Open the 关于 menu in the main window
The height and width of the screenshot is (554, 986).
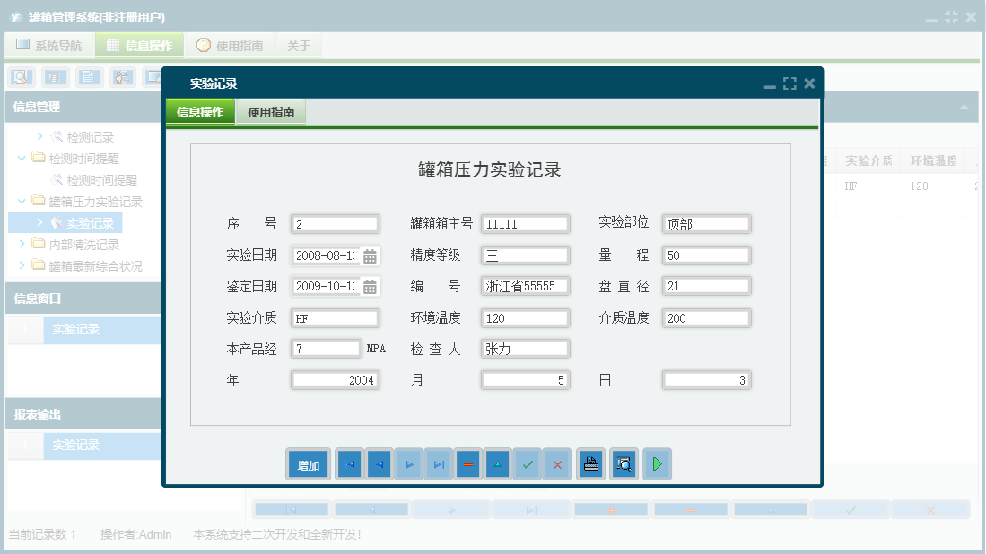[299, 45]
